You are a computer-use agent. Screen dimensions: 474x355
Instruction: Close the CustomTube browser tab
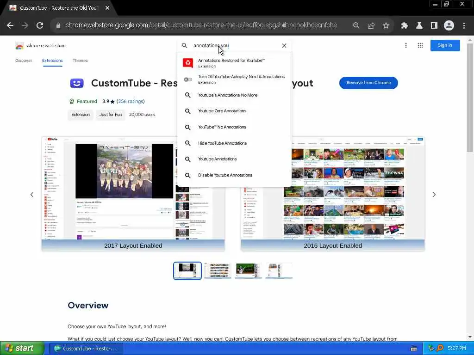[x=107, y=8]
